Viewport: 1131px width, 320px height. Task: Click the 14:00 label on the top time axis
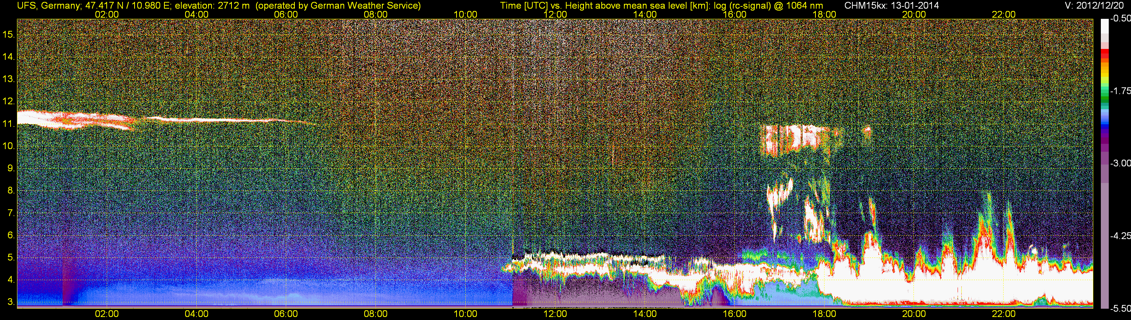(x=645, y=14)
